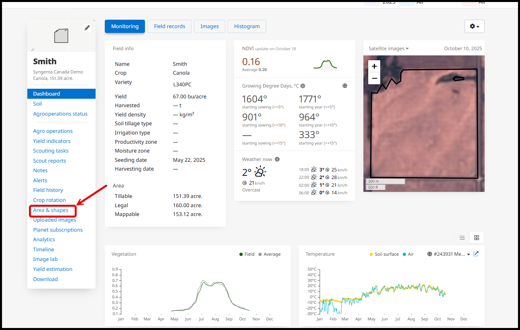The height and width of the screenshot is (330, 520).
Task: Click the Smith field shape thumbnail
Action: click(x=61, y=36)
